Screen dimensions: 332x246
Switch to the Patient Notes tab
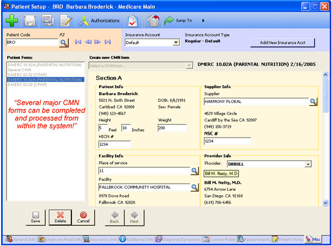pyautogui.click(x=287, y=239)
